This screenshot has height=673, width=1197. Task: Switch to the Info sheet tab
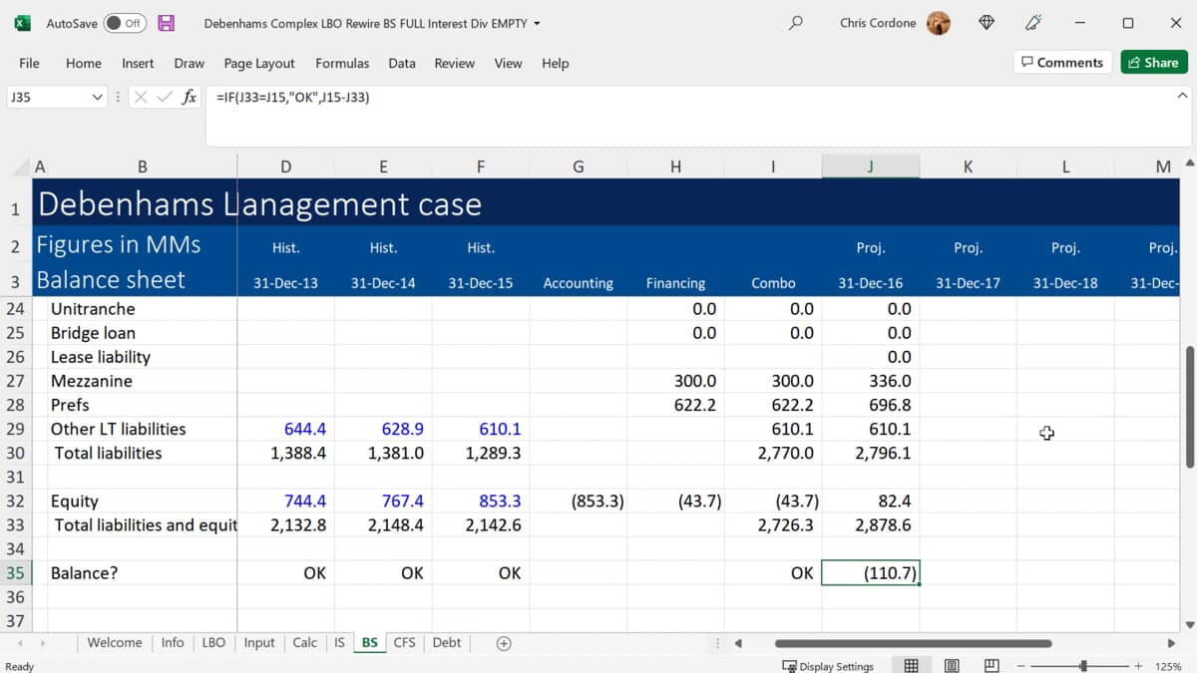click(x=173, y=643)
